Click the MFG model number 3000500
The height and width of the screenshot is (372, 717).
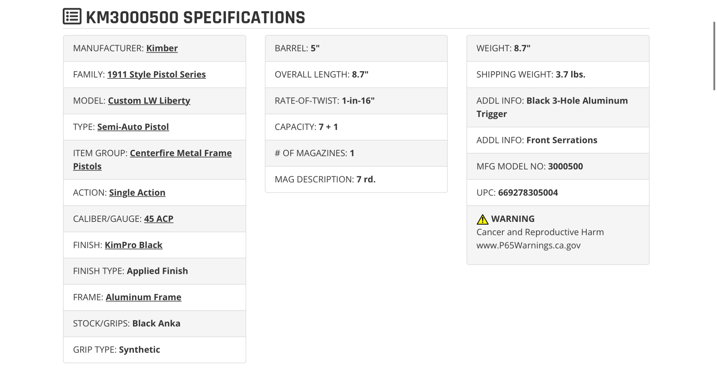tap(565, 166)
